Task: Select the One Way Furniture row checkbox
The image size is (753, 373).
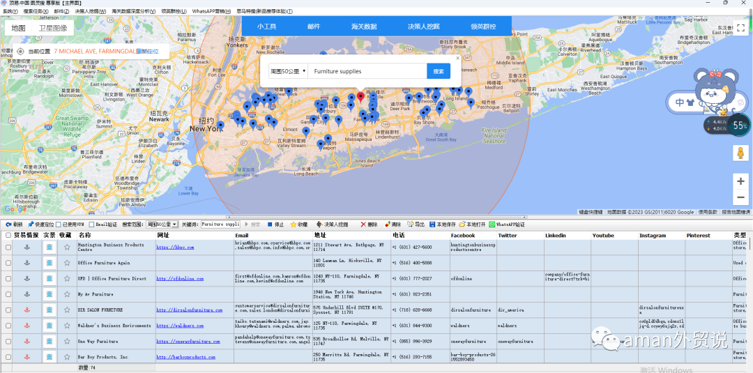Action: (x=8, y=342)
